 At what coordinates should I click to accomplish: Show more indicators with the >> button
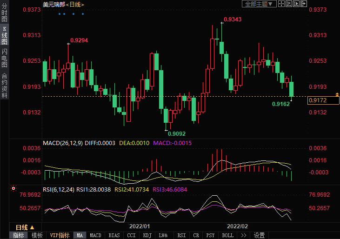[x=243, y=235]
